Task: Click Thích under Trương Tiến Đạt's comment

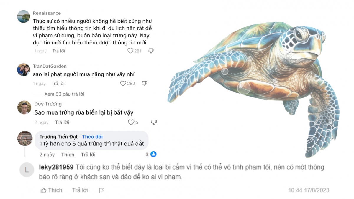Action: (x=68, y=155)
